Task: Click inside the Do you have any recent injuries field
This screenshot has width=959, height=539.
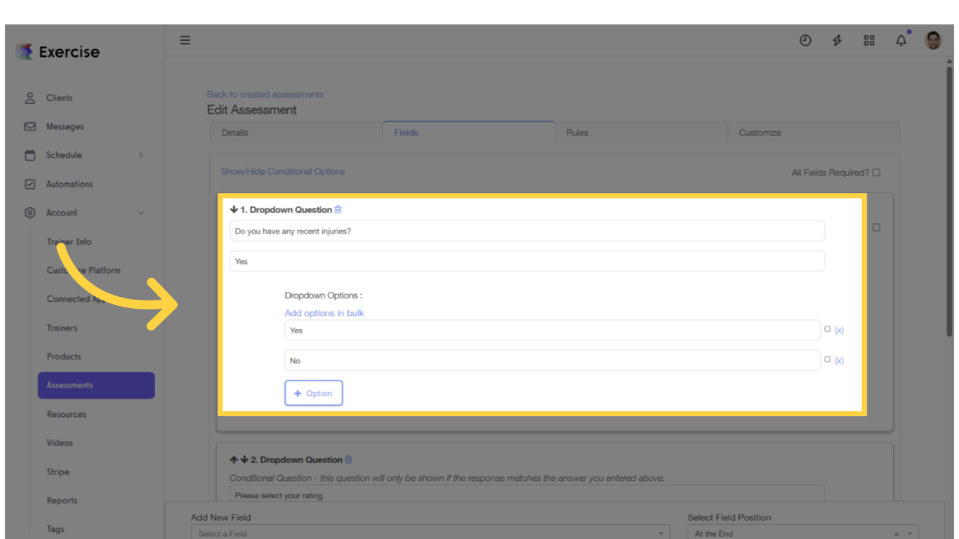Action: (x=527, y=230)
